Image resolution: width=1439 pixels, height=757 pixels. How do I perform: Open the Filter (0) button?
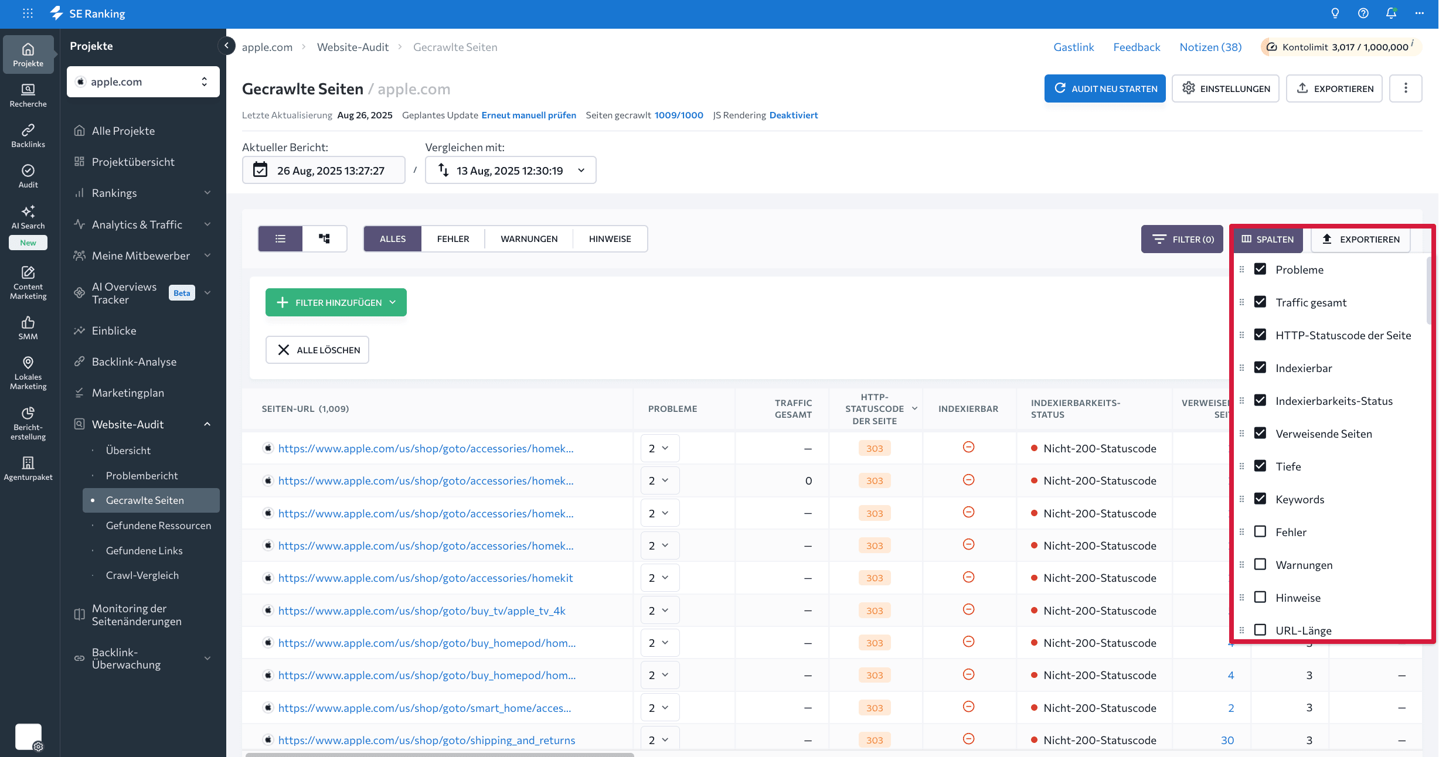[1182, 239]
